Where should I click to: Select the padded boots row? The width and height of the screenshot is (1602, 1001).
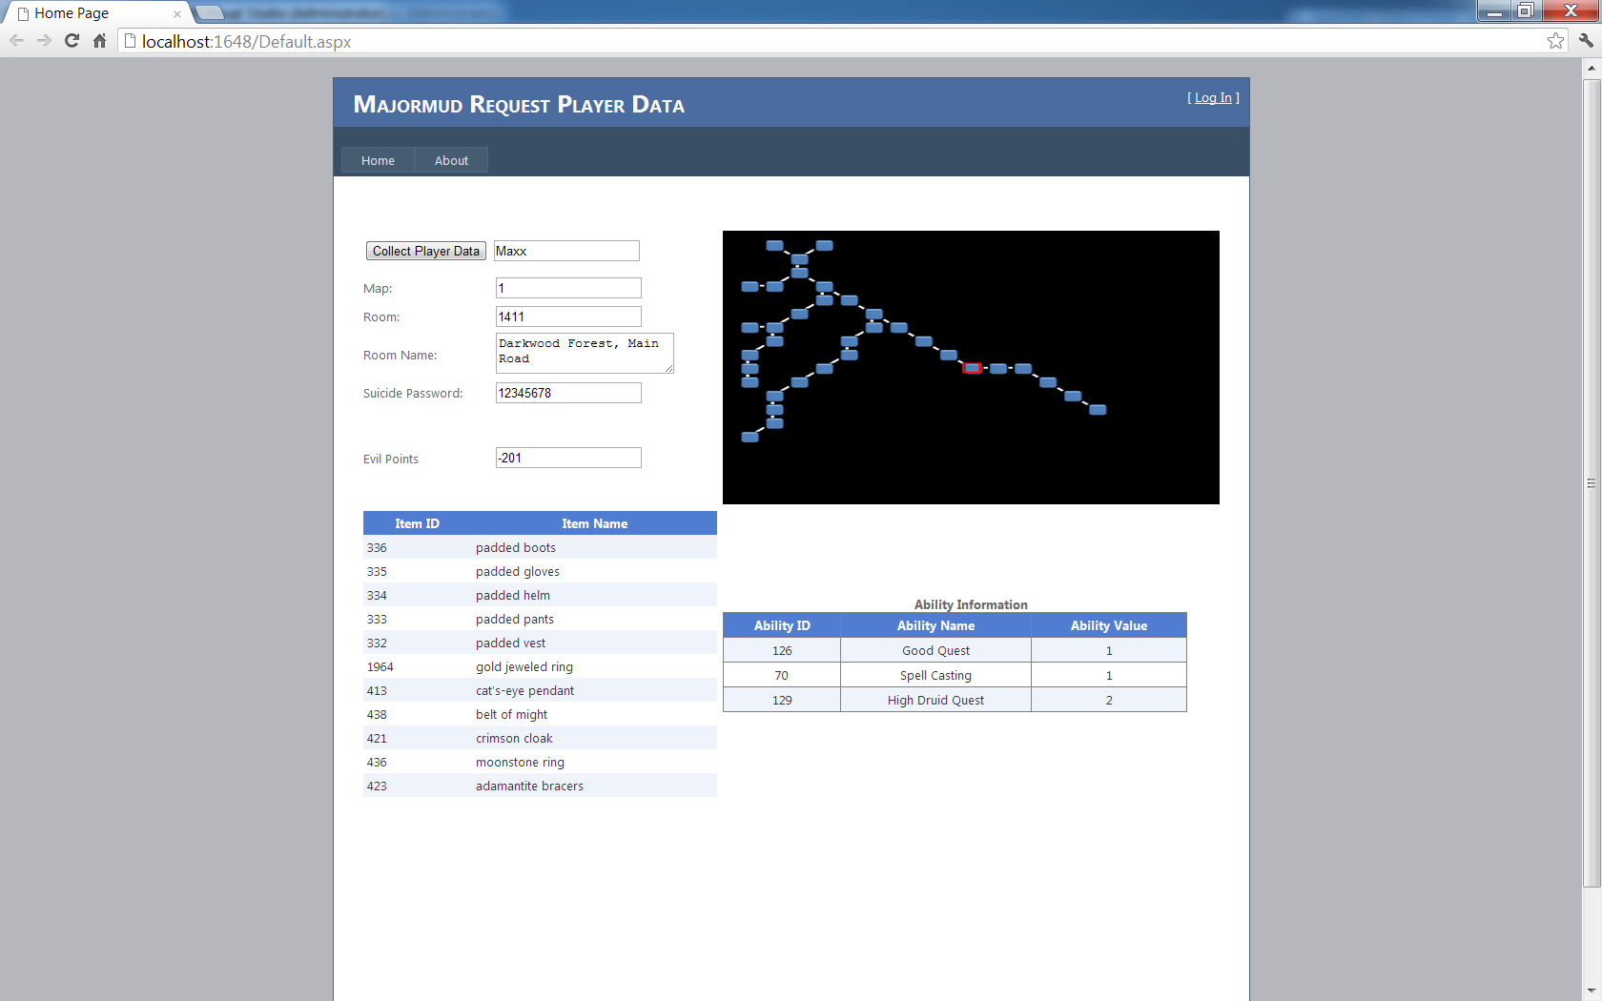[x=540, y=547]
